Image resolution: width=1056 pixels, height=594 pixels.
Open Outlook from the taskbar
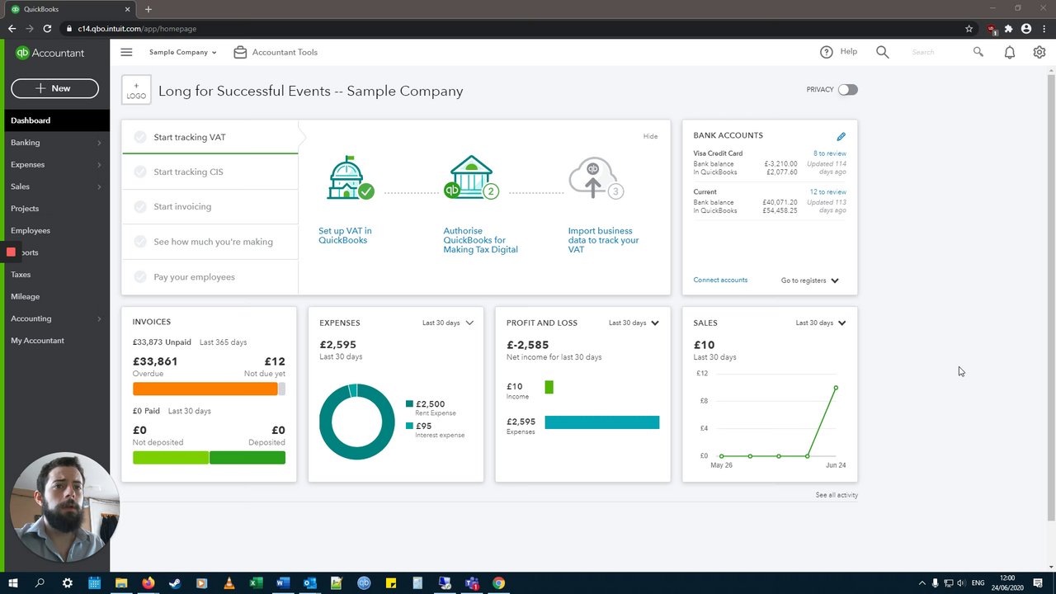point(309,583)
